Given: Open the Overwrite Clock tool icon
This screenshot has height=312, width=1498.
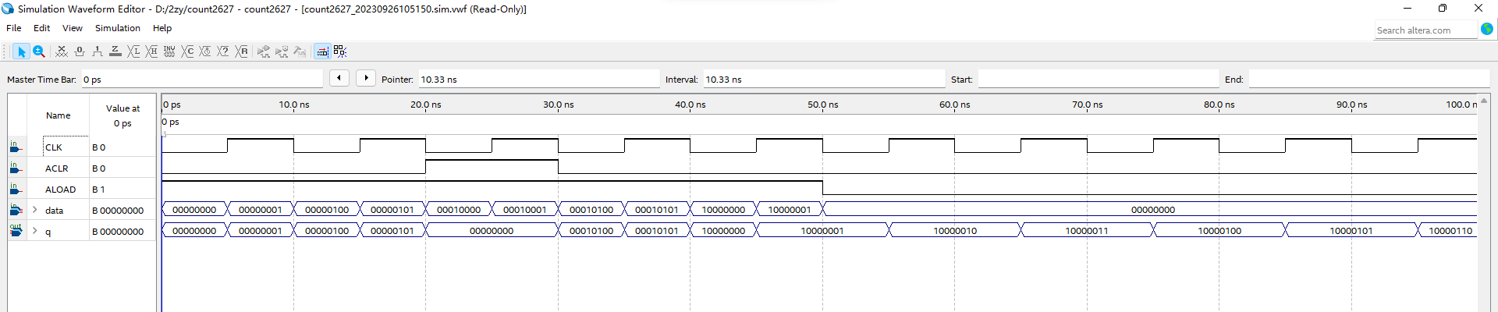Looking at the screenshot, I should 205,51.
